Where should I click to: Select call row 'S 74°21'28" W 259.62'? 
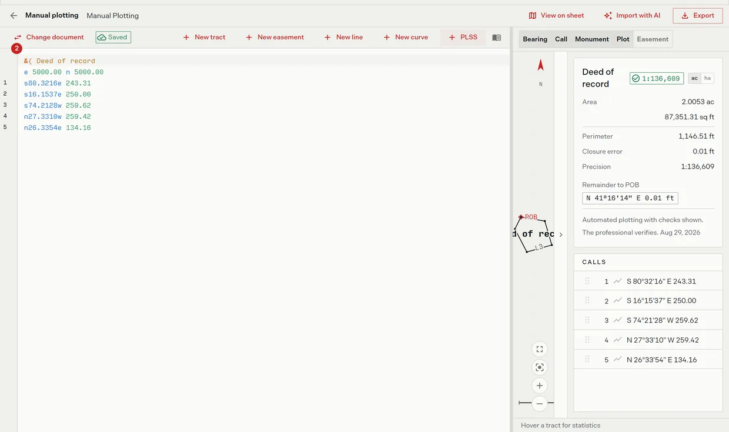[x=648, y=320]
